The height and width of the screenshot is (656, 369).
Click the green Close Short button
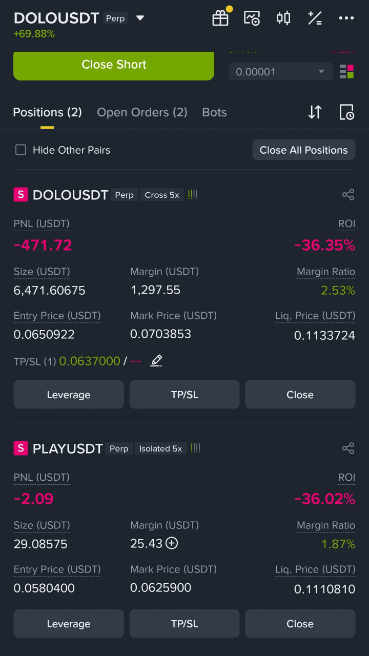pyautogui.click(x=114, y=65)
